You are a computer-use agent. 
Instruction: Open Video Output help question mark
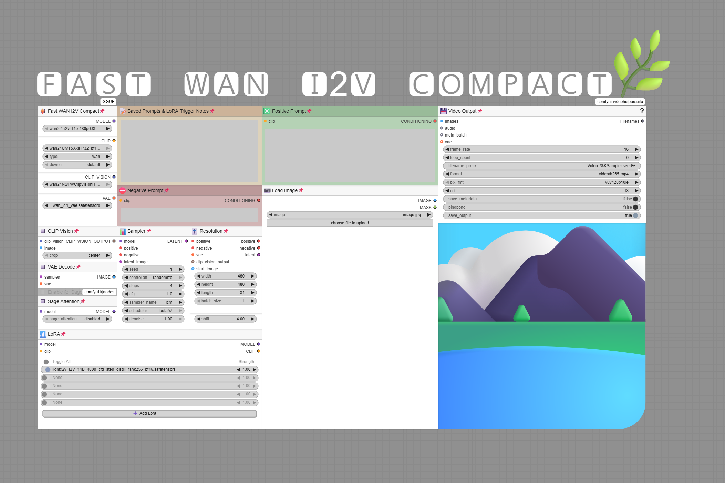[642, 111]
